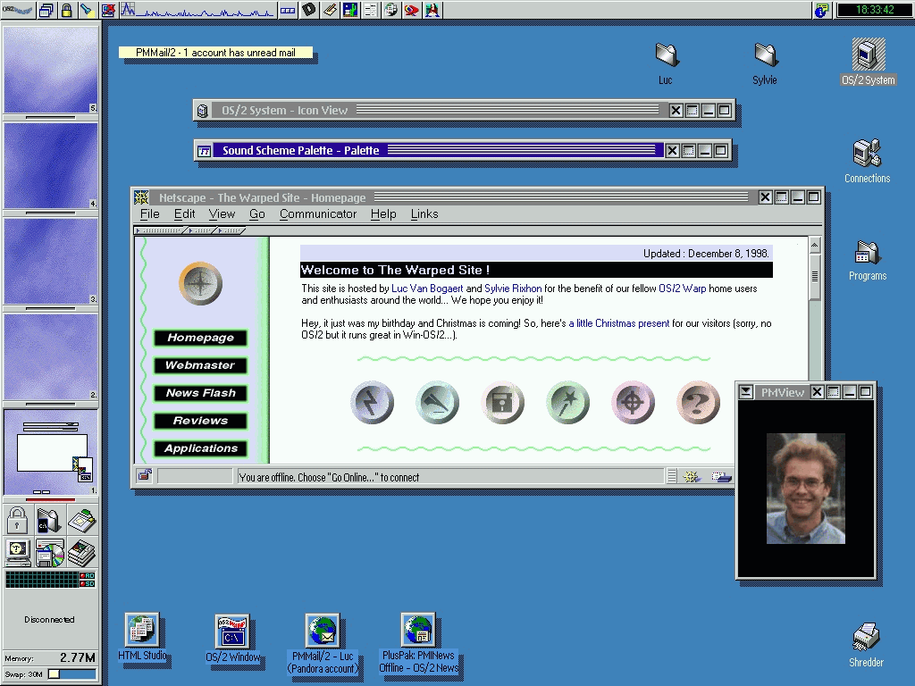This screenshot has height=686, width=915.
Task: Click the moon-face monitor icon in left panel
Action: click(18, 552)
